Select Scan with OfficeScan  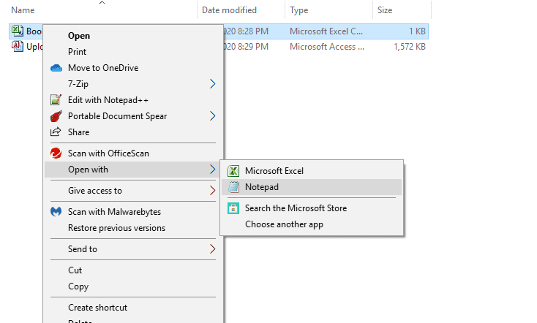point(134,153)
